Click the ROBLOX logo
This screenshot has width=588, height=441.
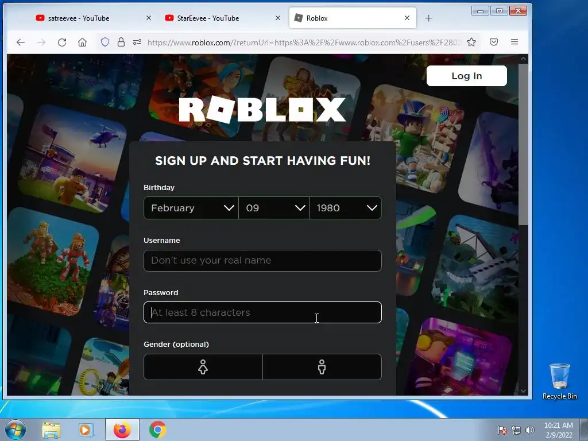tap(262, 110)
